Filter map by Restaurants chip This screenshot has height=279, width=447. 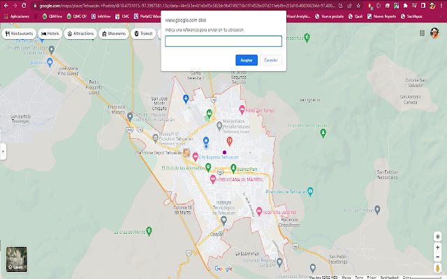click(19, 33)
